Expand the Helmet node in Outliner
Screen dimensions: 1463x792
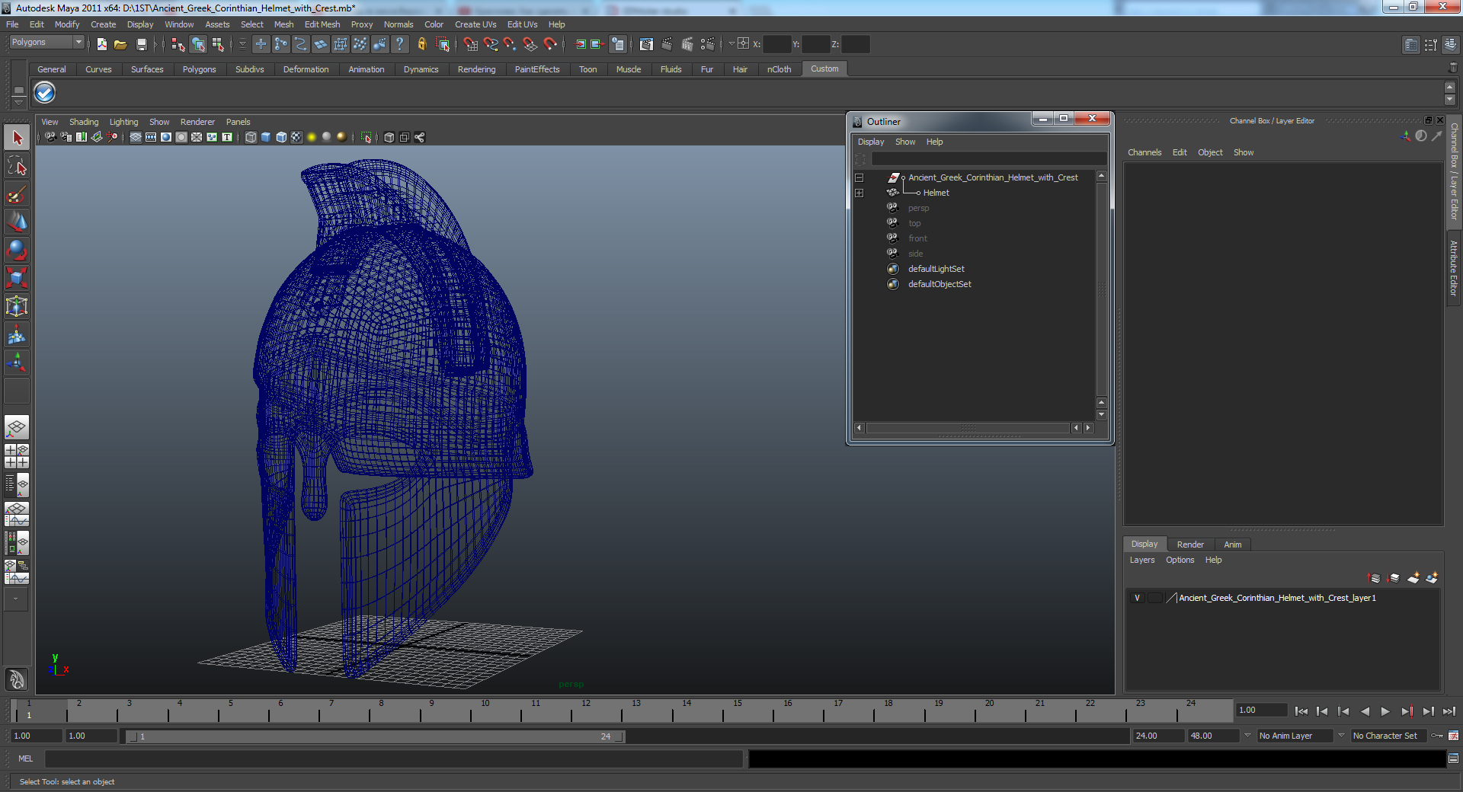[859, 193]
